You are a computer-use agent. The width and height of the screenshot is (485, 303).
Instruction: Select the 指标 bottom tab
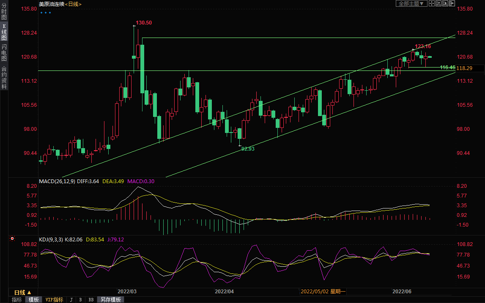coord(17,300)
